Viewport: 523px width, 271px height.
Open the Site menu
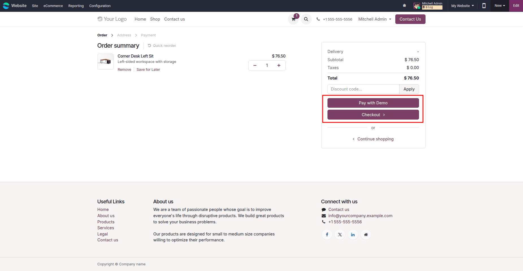tap(35, 6)
